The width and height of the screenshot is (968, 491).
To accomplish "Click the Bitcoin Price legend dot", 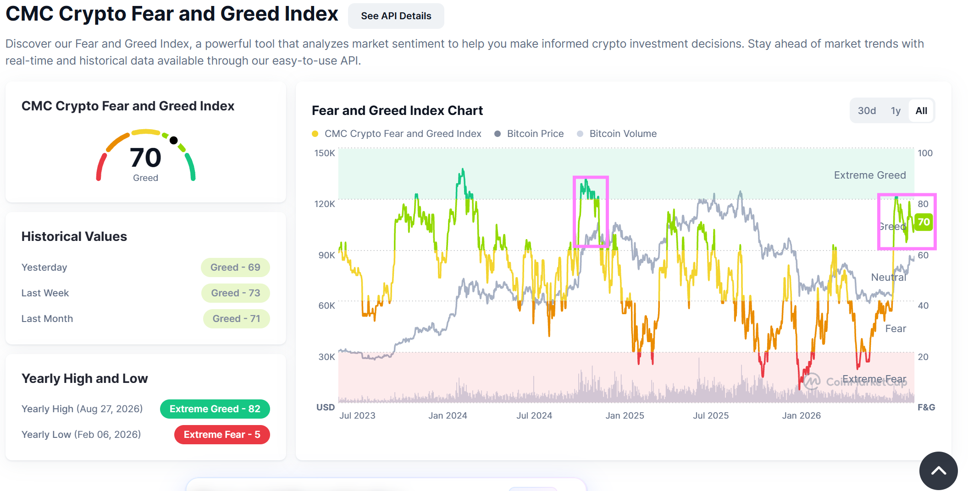I will [498, 134].
